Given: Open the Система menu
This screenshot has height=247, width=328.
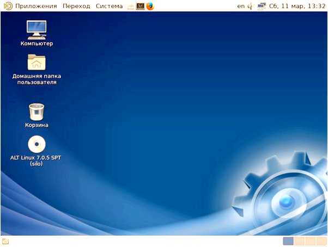Looking at the screenshot, I should coord(109,6).
